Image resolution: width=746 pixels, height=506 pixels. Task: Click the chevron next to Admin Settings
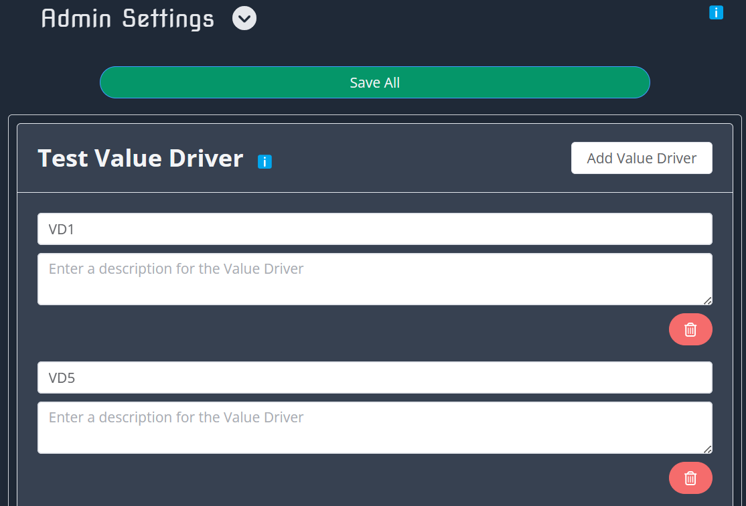coord(244,18)
